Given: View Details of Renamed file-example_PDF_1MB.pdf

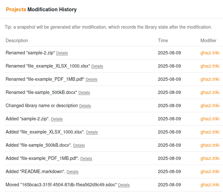Looking at the screenshot, I should pos(91,79).
